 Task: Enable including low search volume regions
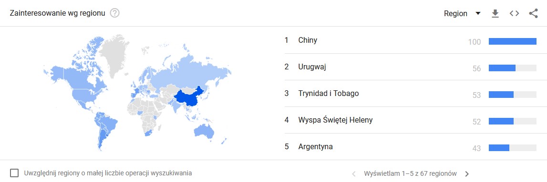[14, 173]
